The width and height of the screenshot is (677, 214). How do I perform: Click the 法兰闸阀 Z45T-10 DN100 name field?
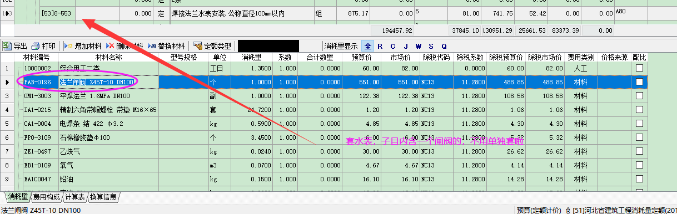(x=109, y=81)
